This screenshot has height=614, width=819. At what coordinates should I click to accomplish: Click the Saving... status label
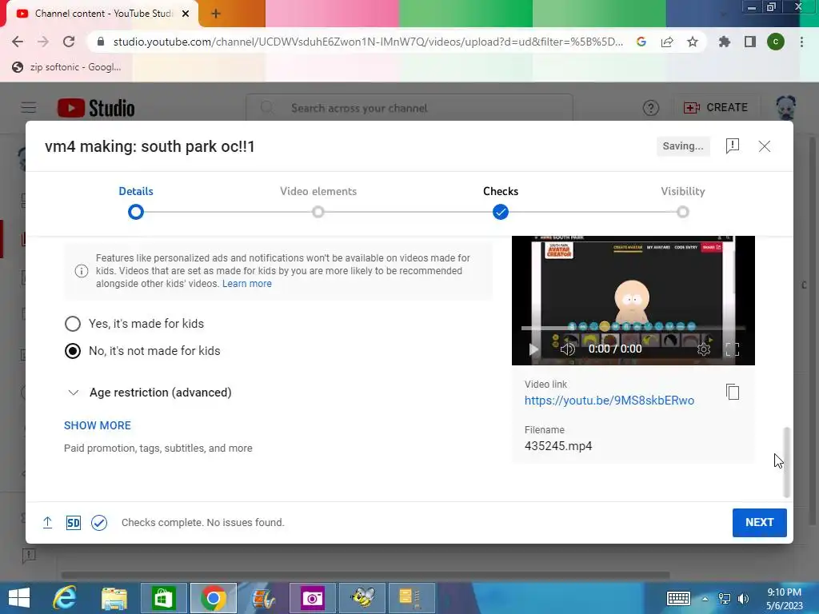coord(683,146)
